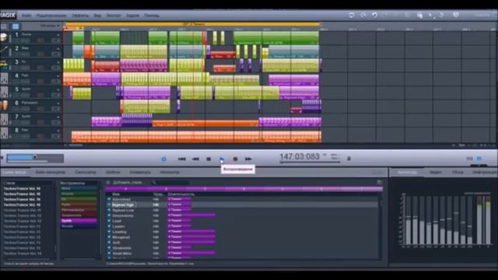Open the objects dropdown above the track headers
The height and width of the screenshot is (280, 498).
tap(50, 26)
